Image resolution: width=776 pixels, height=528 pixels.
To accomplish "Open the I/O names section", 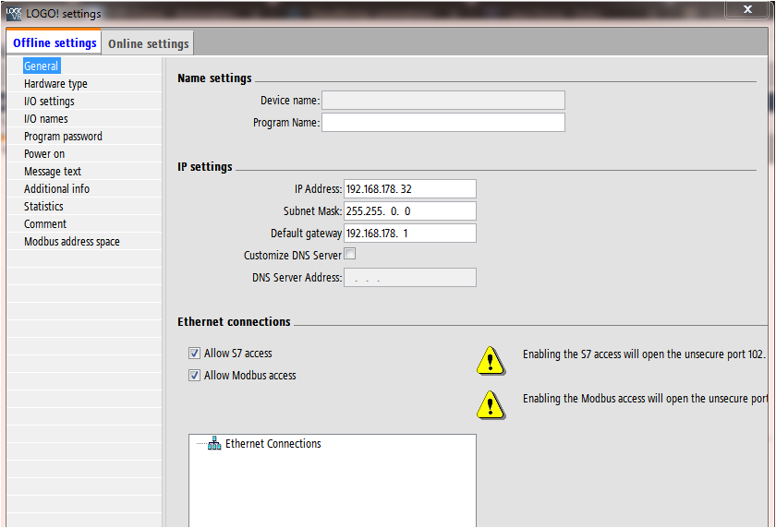I will [46, 119].
